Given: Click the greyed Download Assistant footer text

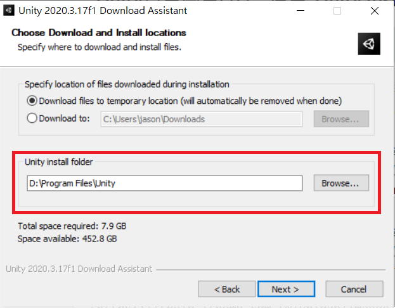Looking at the screenshot, I should [79, 269].
